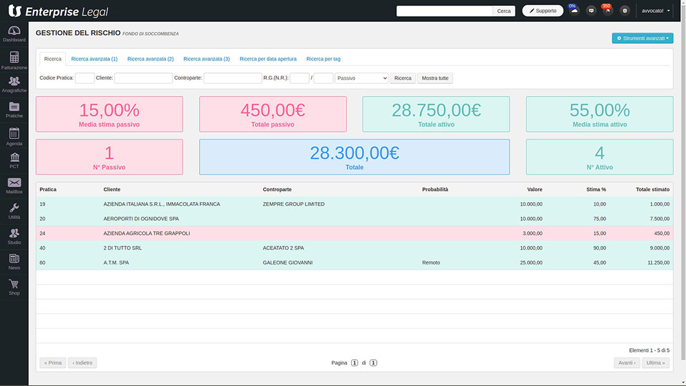Click the Avanti pagination button
This screenshot has width=686, height=386.
coord(627,363)
